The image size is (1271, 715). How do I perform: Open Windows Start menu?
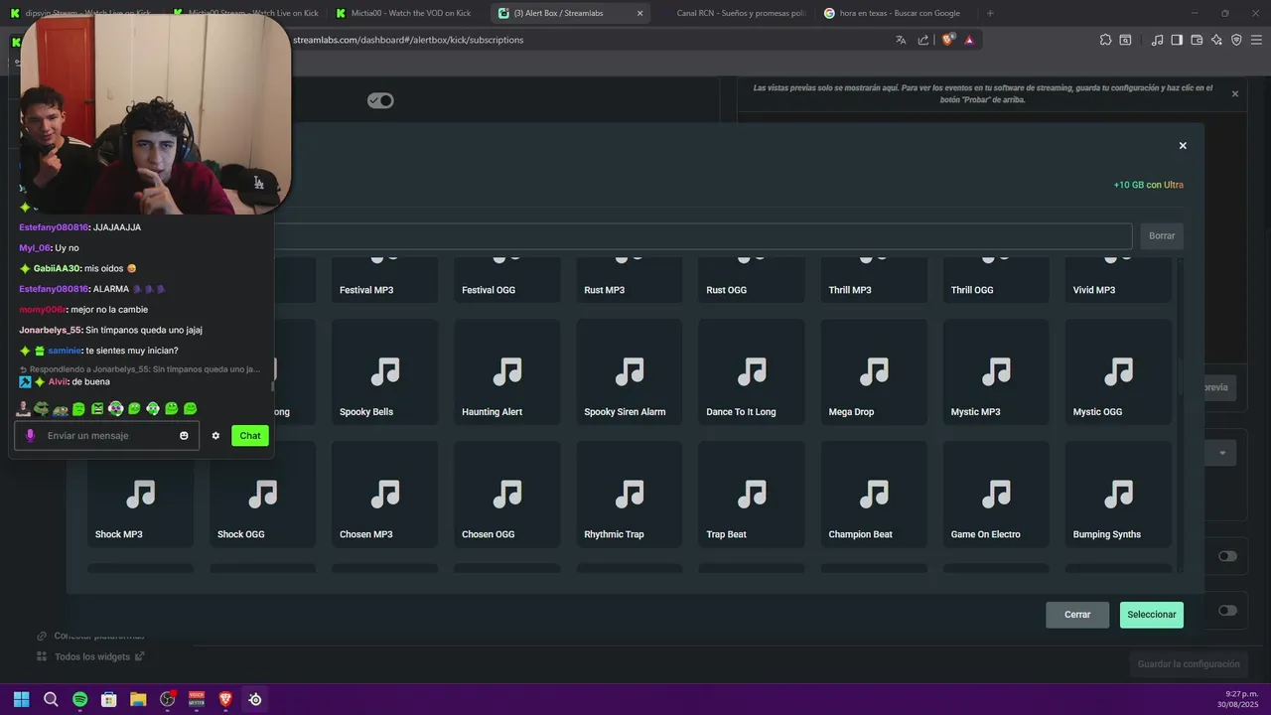[x=21, y=699]
